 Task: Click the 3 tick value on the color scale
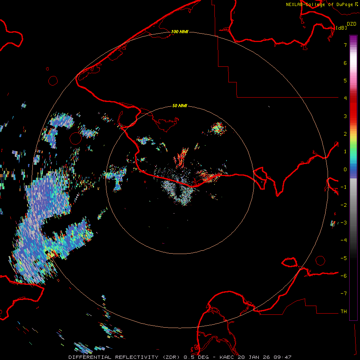pos(345,116)
